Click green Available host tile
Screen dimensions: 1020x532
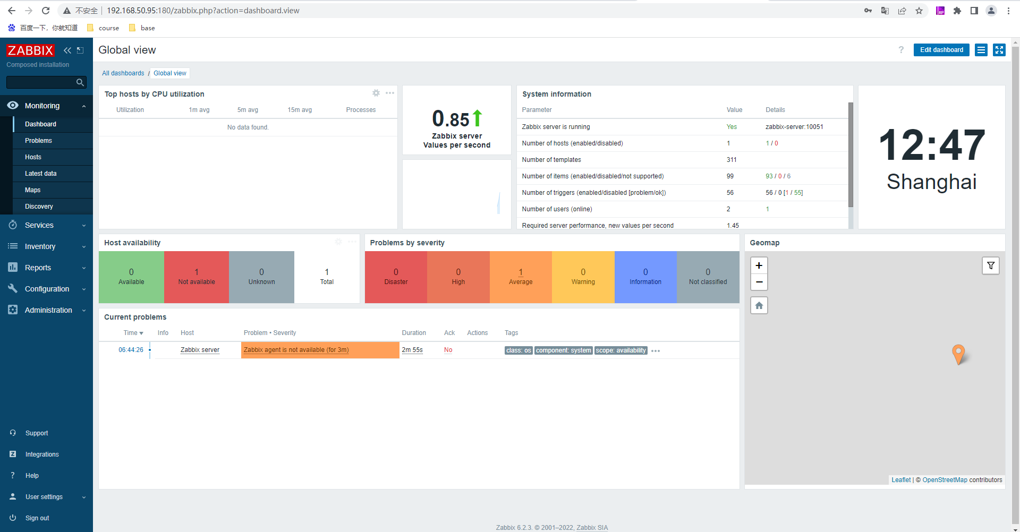[x=131, y=277]
